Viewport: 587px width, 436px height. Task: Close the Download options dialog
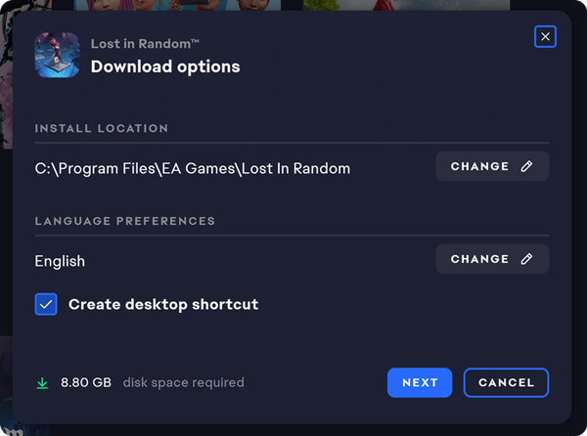click(x=545, y=36)
